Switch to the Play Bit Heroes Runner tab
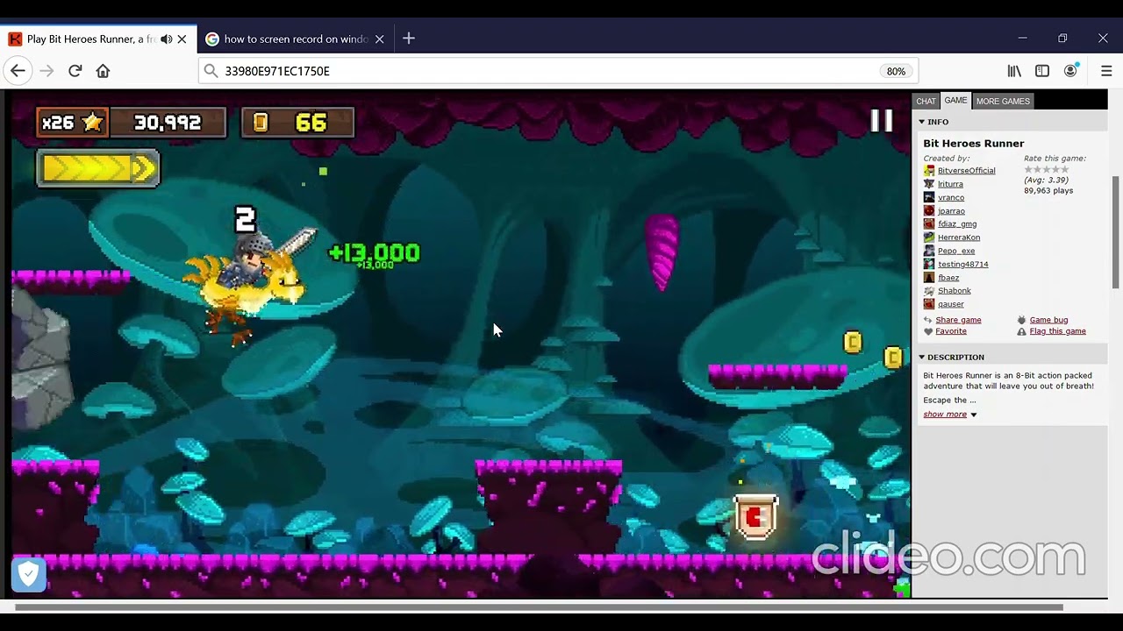 click(x=98, y=39)
